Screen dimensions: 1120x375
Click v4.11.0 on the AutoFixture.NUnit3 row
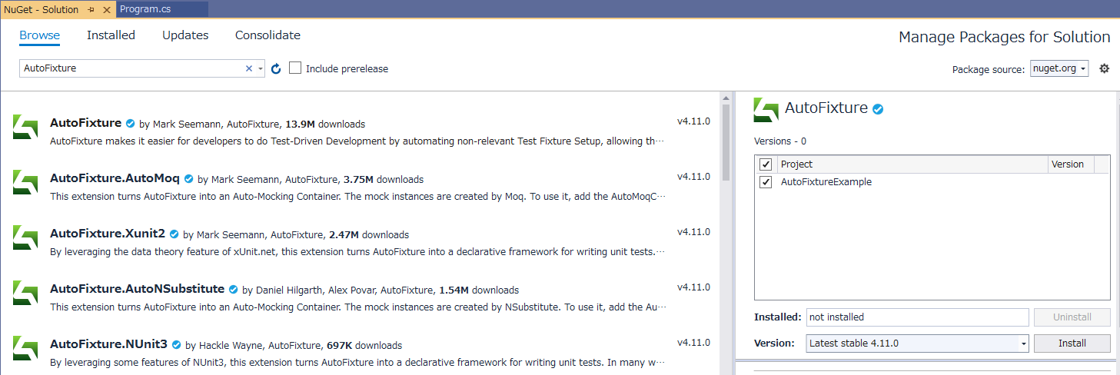693,343
